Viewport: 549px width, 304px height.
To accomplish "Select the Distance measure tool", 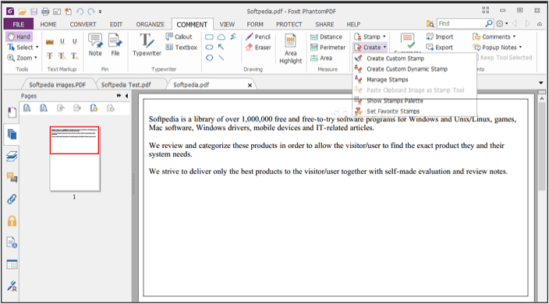I will [326, 37].
